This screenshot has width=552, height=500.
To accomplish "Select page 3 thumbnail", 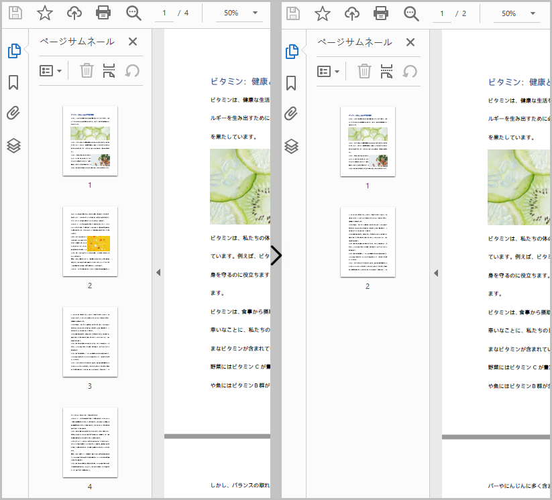I will point(90,341).
